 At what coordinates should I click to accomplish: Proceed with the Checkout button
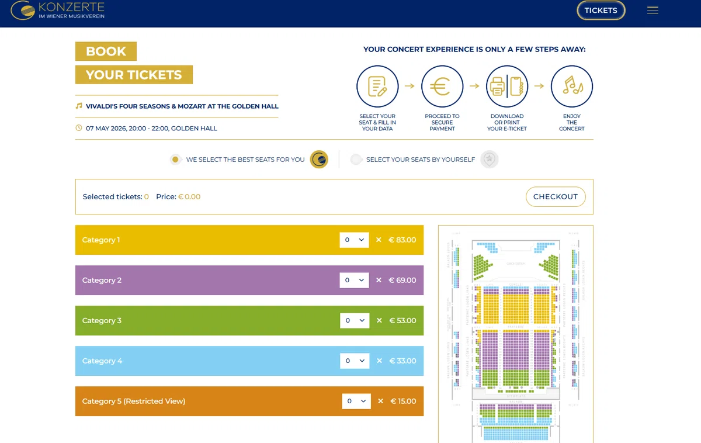coord(556,197)
